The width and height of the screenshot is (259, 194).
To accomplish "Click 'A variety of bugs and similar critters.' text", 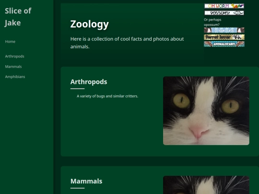I will (107, 96).
